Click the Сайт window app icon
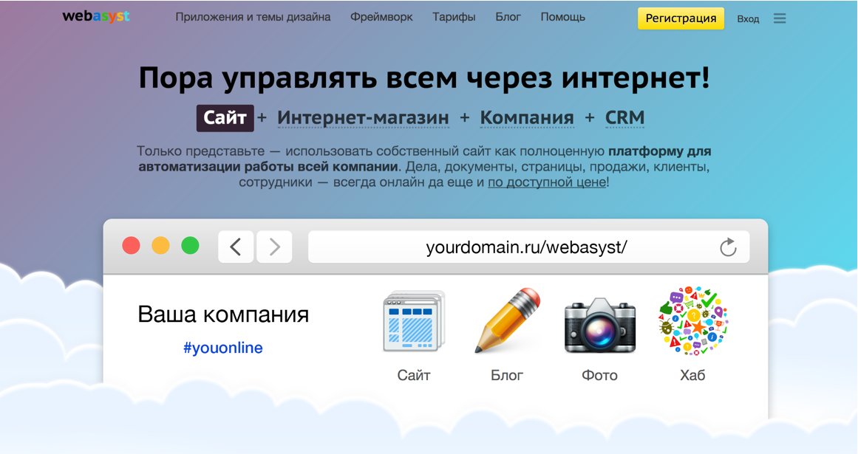 point(414,322)
